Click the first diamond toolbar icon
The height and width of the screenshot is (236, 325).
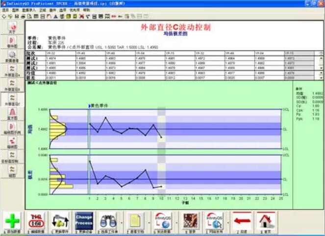pos(4,16)
